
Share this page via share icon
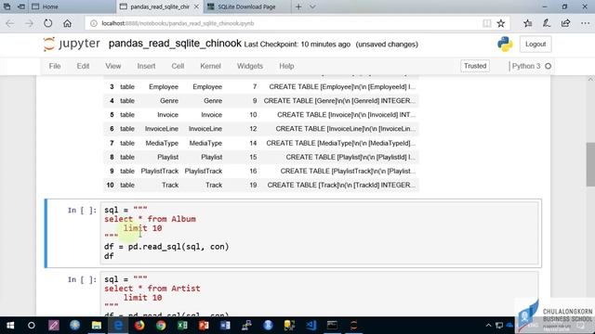click(565, 23)
